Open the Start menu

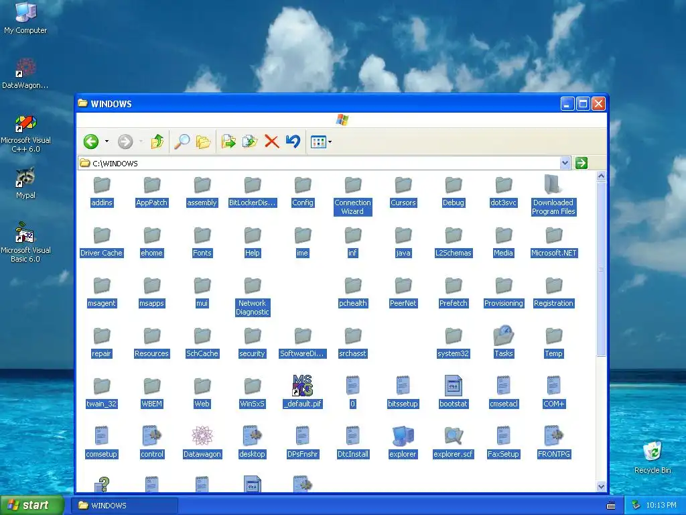[31, 506]
